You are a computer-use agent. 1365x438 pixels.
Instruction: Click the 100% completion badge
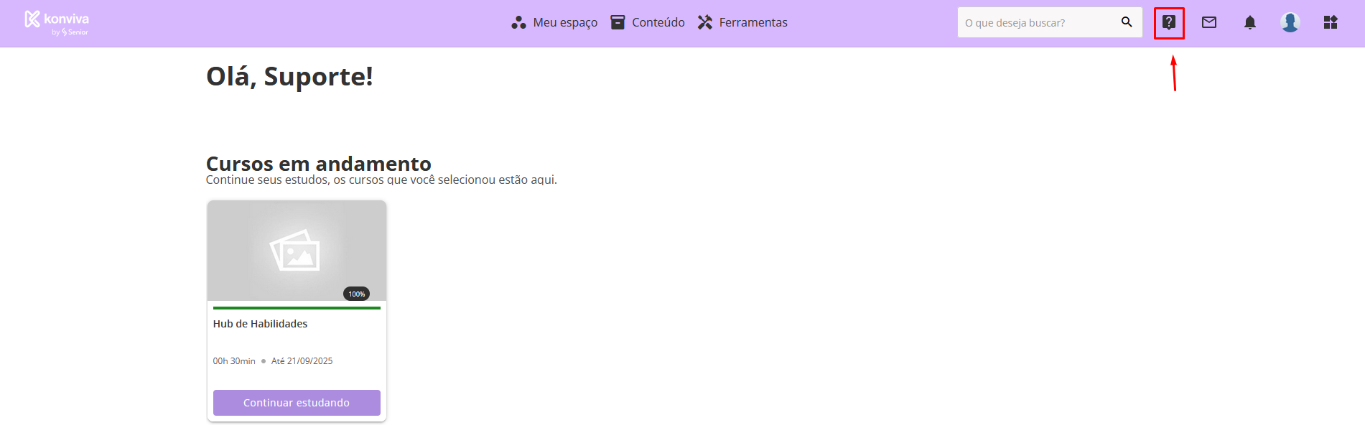click(356, 294)
